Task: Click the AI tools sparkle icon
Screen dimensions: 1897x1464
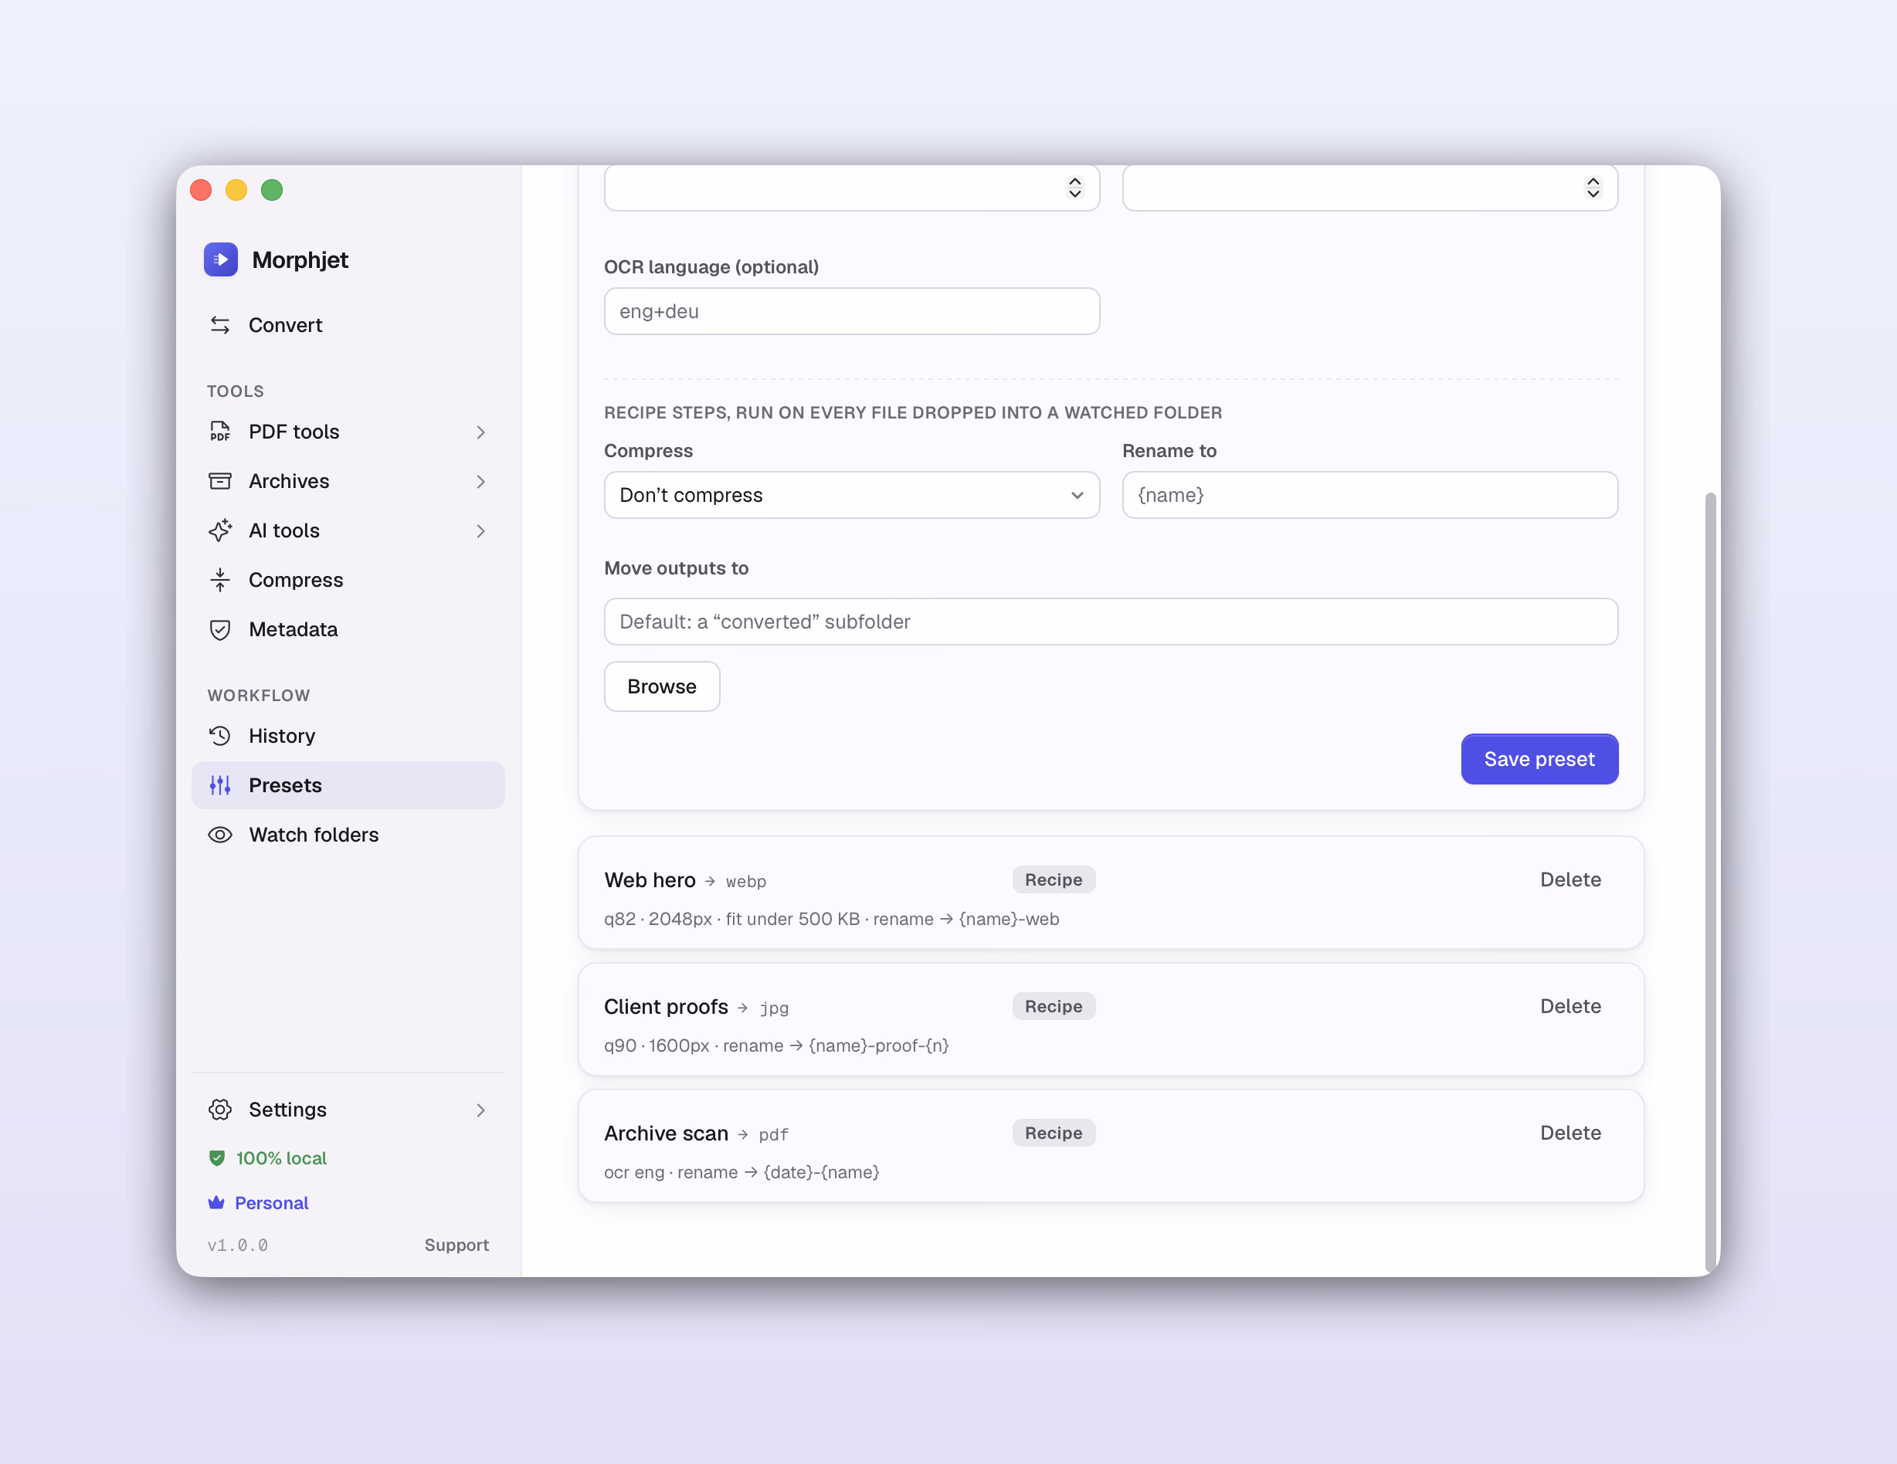Action: [220, 530]
